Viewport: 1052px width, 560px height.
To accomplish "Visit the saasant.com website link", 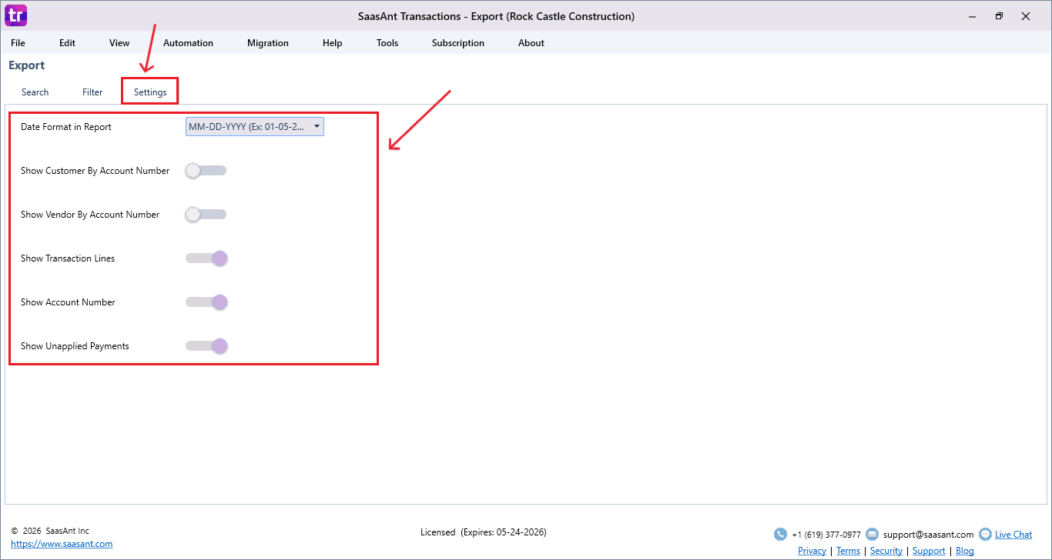I will (62, 543).
